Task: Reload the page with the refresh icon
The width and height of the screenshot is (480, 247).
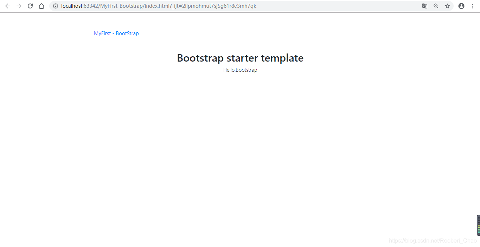Action: click(x=30, y=6)
